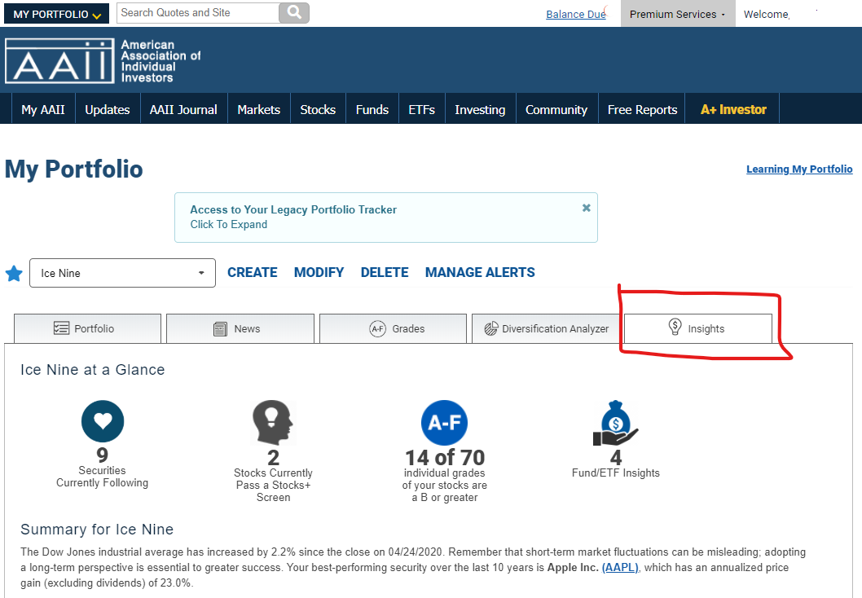
Task: Click the CREATE portfolio link
Action: click(x=253, y=273)
